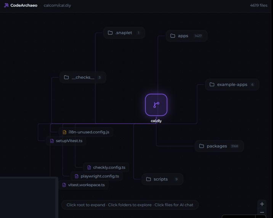Viewport: 273px width, 218px height.
Task: Click the 9 badge on scripts
Action: pyautogui.click(x=177, y=179)
